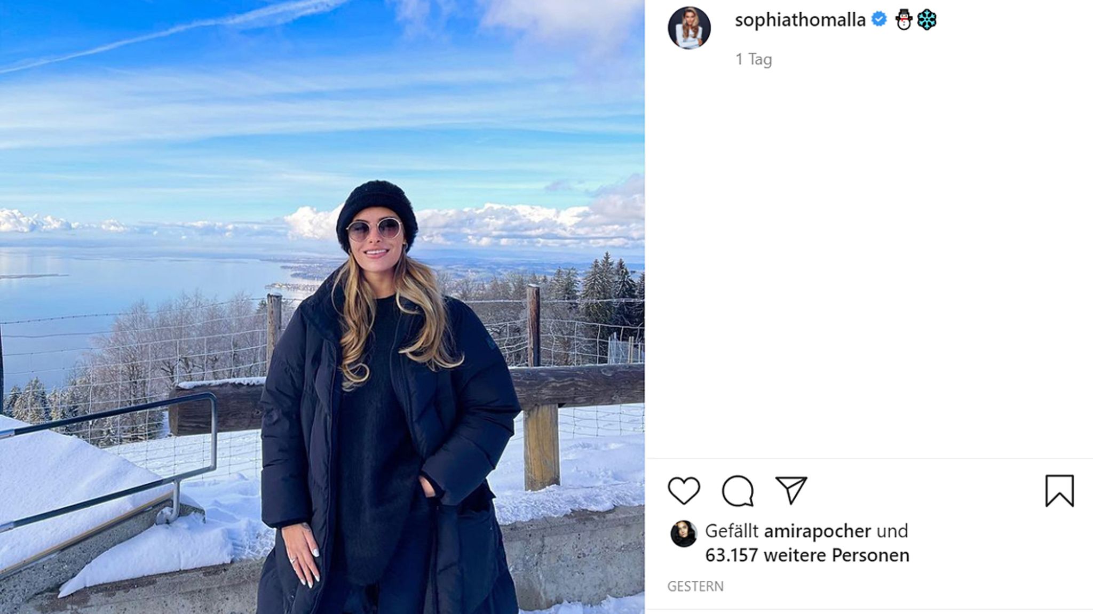The height and width of the screenshot is (614, 1093).
Task: Visit the amirapocher profile link
Action: coord(818,531)
